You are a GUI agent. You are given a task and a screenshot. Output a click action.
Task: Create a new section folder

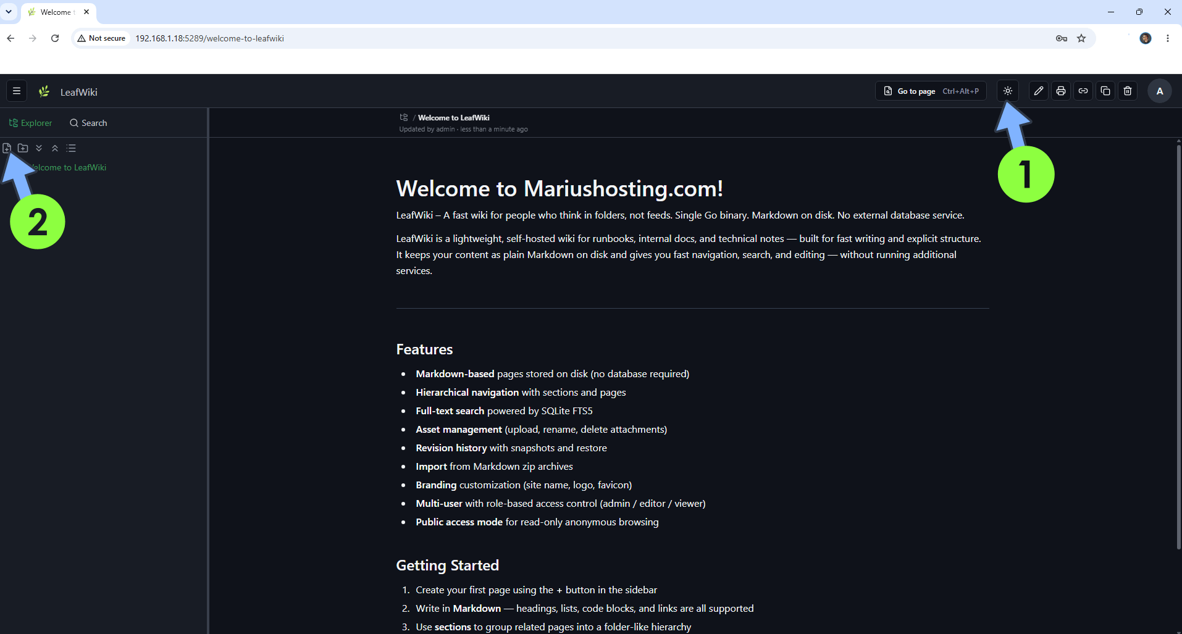[x=23, y=148]
